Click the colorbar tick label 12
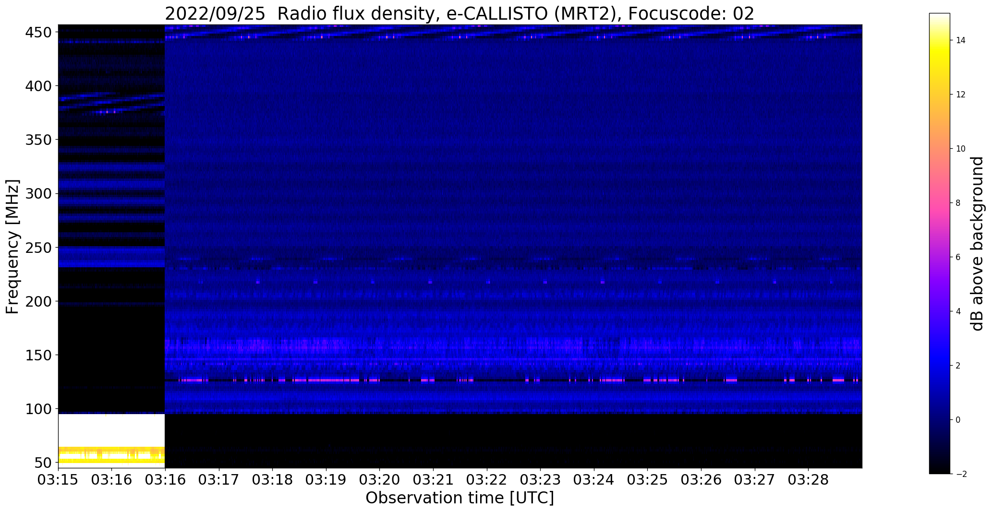This screenshot has width=992, height=512. tap(960, 95)
